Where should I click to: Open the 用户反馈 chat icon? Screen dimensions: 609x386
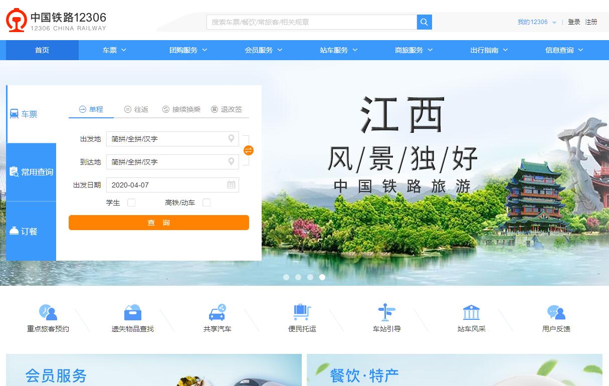(x=556, y=313)
